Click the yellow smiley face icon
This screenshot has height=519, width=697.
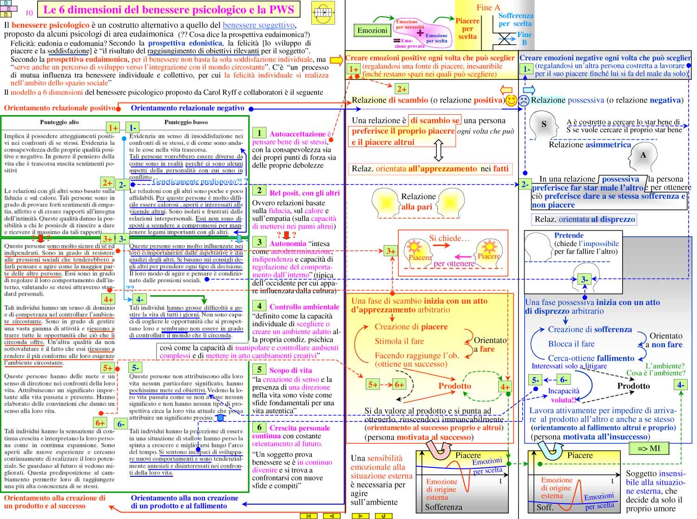coord(511,100)
